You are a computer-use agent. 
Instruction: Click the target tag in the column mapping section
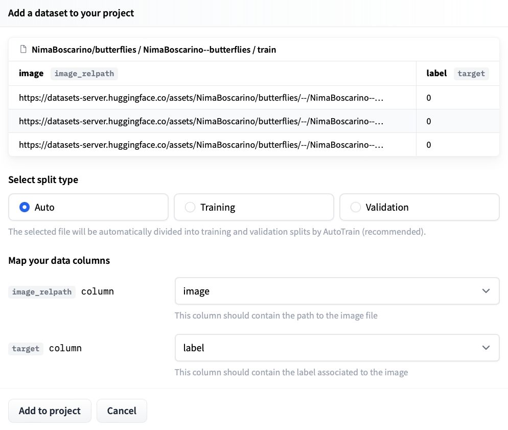pos(26,349)
